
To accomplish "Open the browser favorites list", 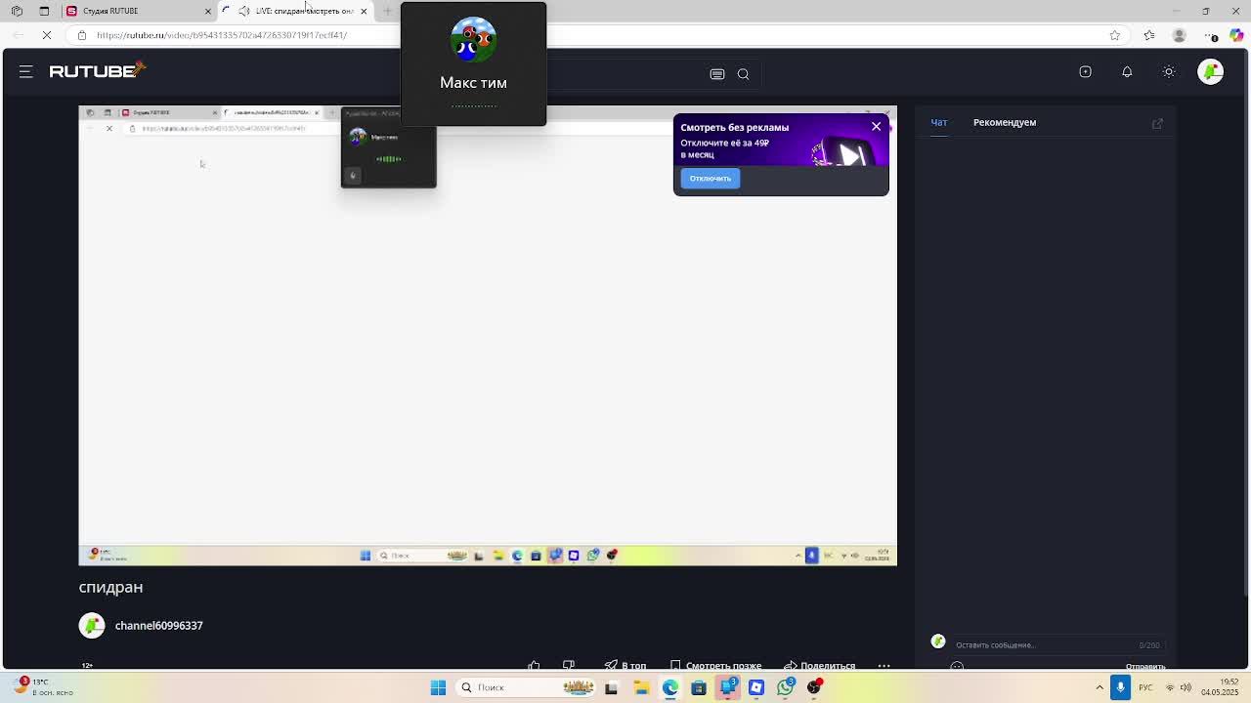I will 1149,35.
